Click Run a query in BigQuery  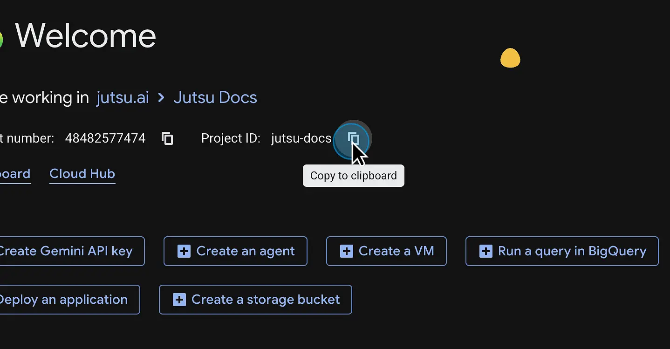tap(562, 251)
